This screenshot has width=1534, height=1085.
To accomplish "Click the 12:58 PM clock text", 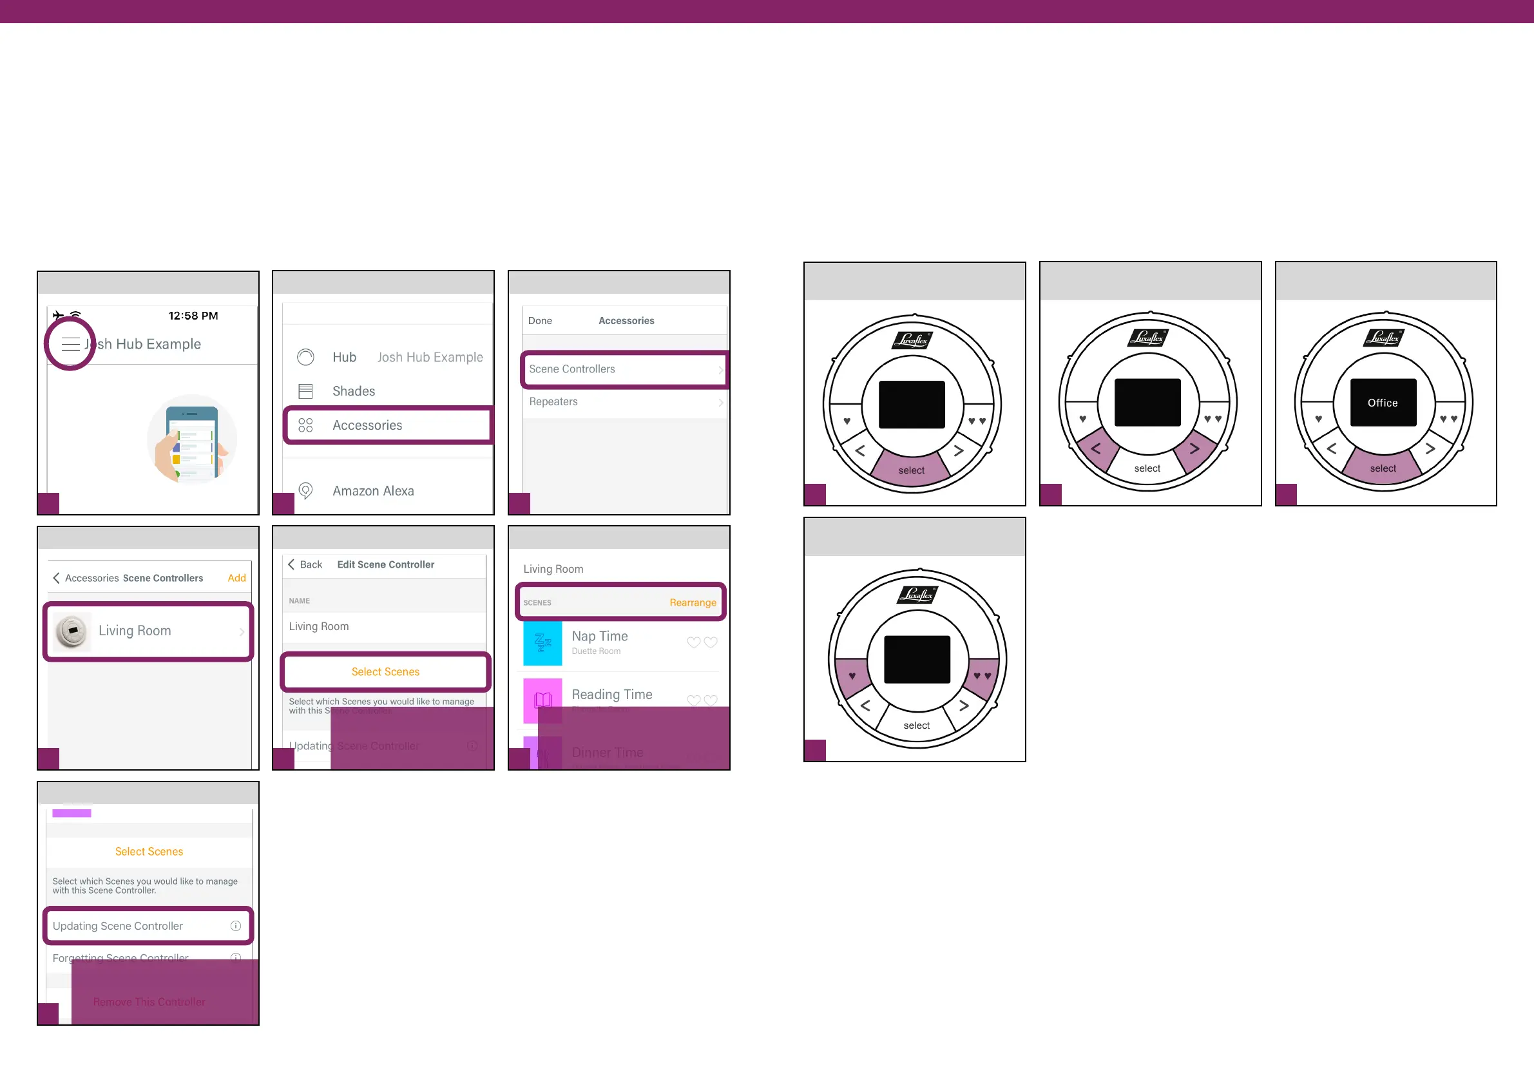I will click(193, 315).
